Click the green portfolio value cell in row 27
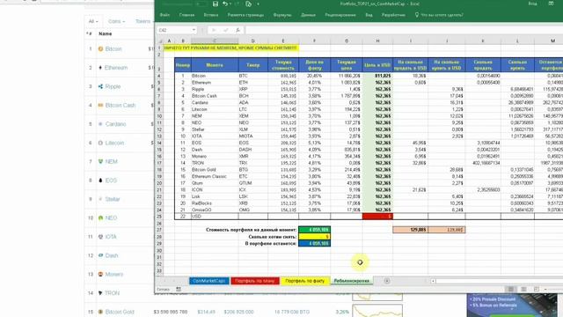The image size is (563, 317). tap(315, 230)
